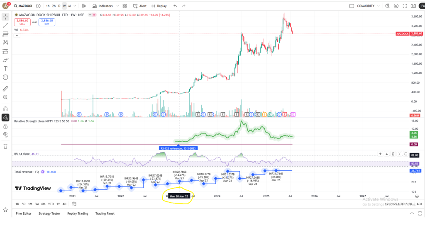Set range to 5D
Screen dimensions: 425x252
(x=24, y=204)
